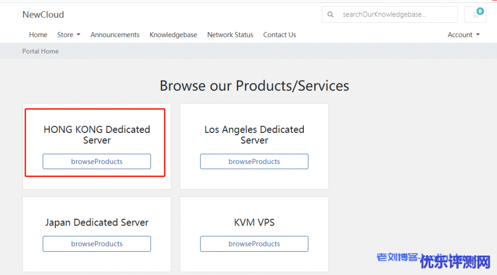
Task: Open the Knowledgebase menu item
Action: pyautogui.click(x=173, y=35)
